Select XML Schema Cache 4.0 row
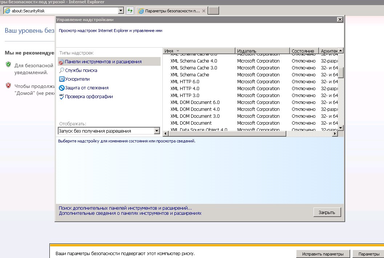This screenshot has width=384, height=258. (250, 61)
